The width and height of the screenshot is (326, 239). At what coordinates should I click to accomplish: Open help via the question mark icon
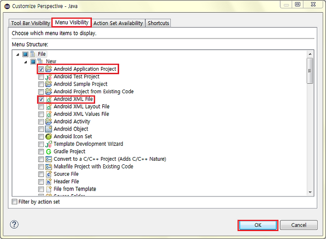click(x=14, y=225)
